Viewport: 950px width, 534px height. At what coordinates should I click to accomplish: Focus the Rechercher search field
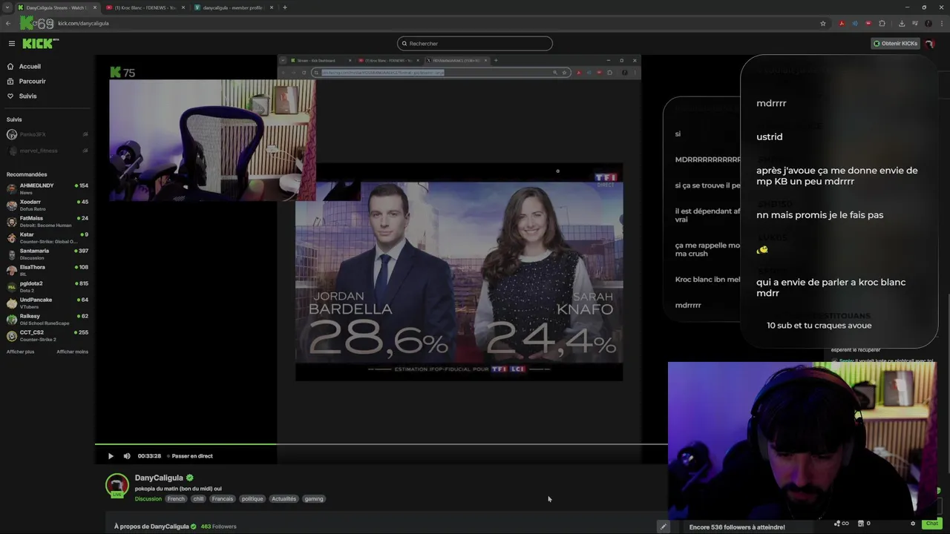475,44
